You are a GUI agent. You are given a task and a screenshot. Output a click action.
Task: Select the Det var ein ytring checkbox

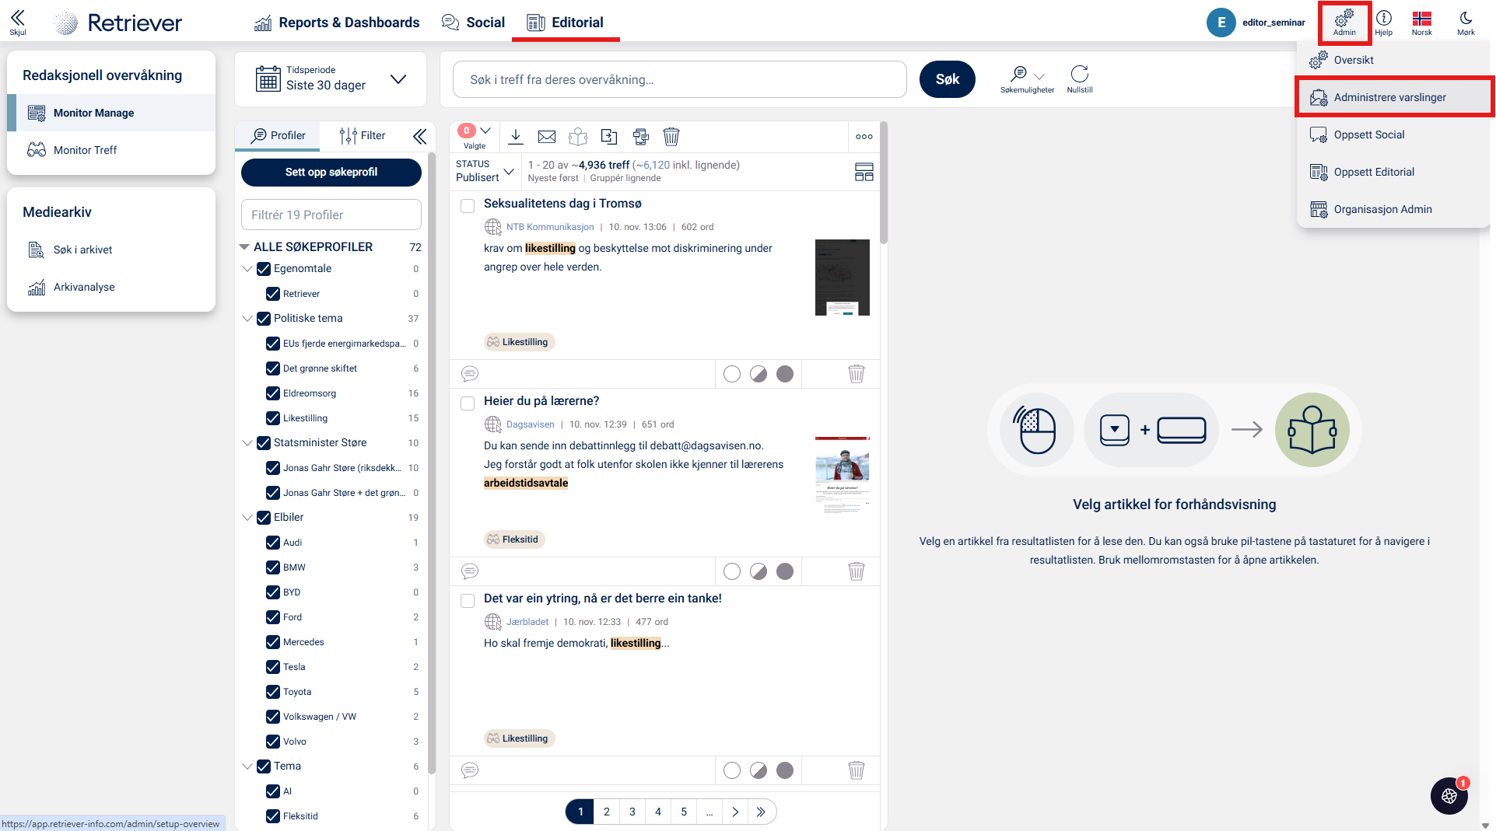468,601
